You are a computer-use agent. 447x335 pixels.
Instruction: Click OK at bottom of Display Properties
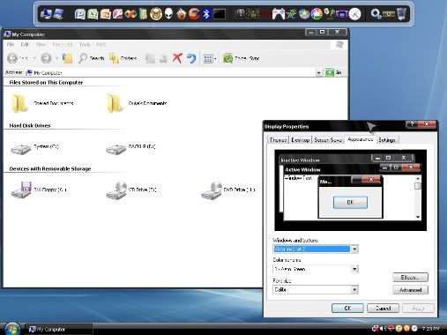(x=347, y=308)
